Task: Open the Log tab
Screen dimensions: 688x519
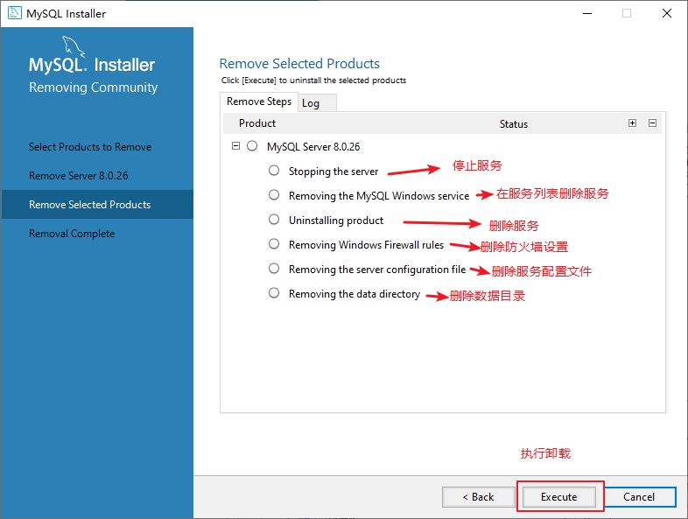Action: click(317, 103)
